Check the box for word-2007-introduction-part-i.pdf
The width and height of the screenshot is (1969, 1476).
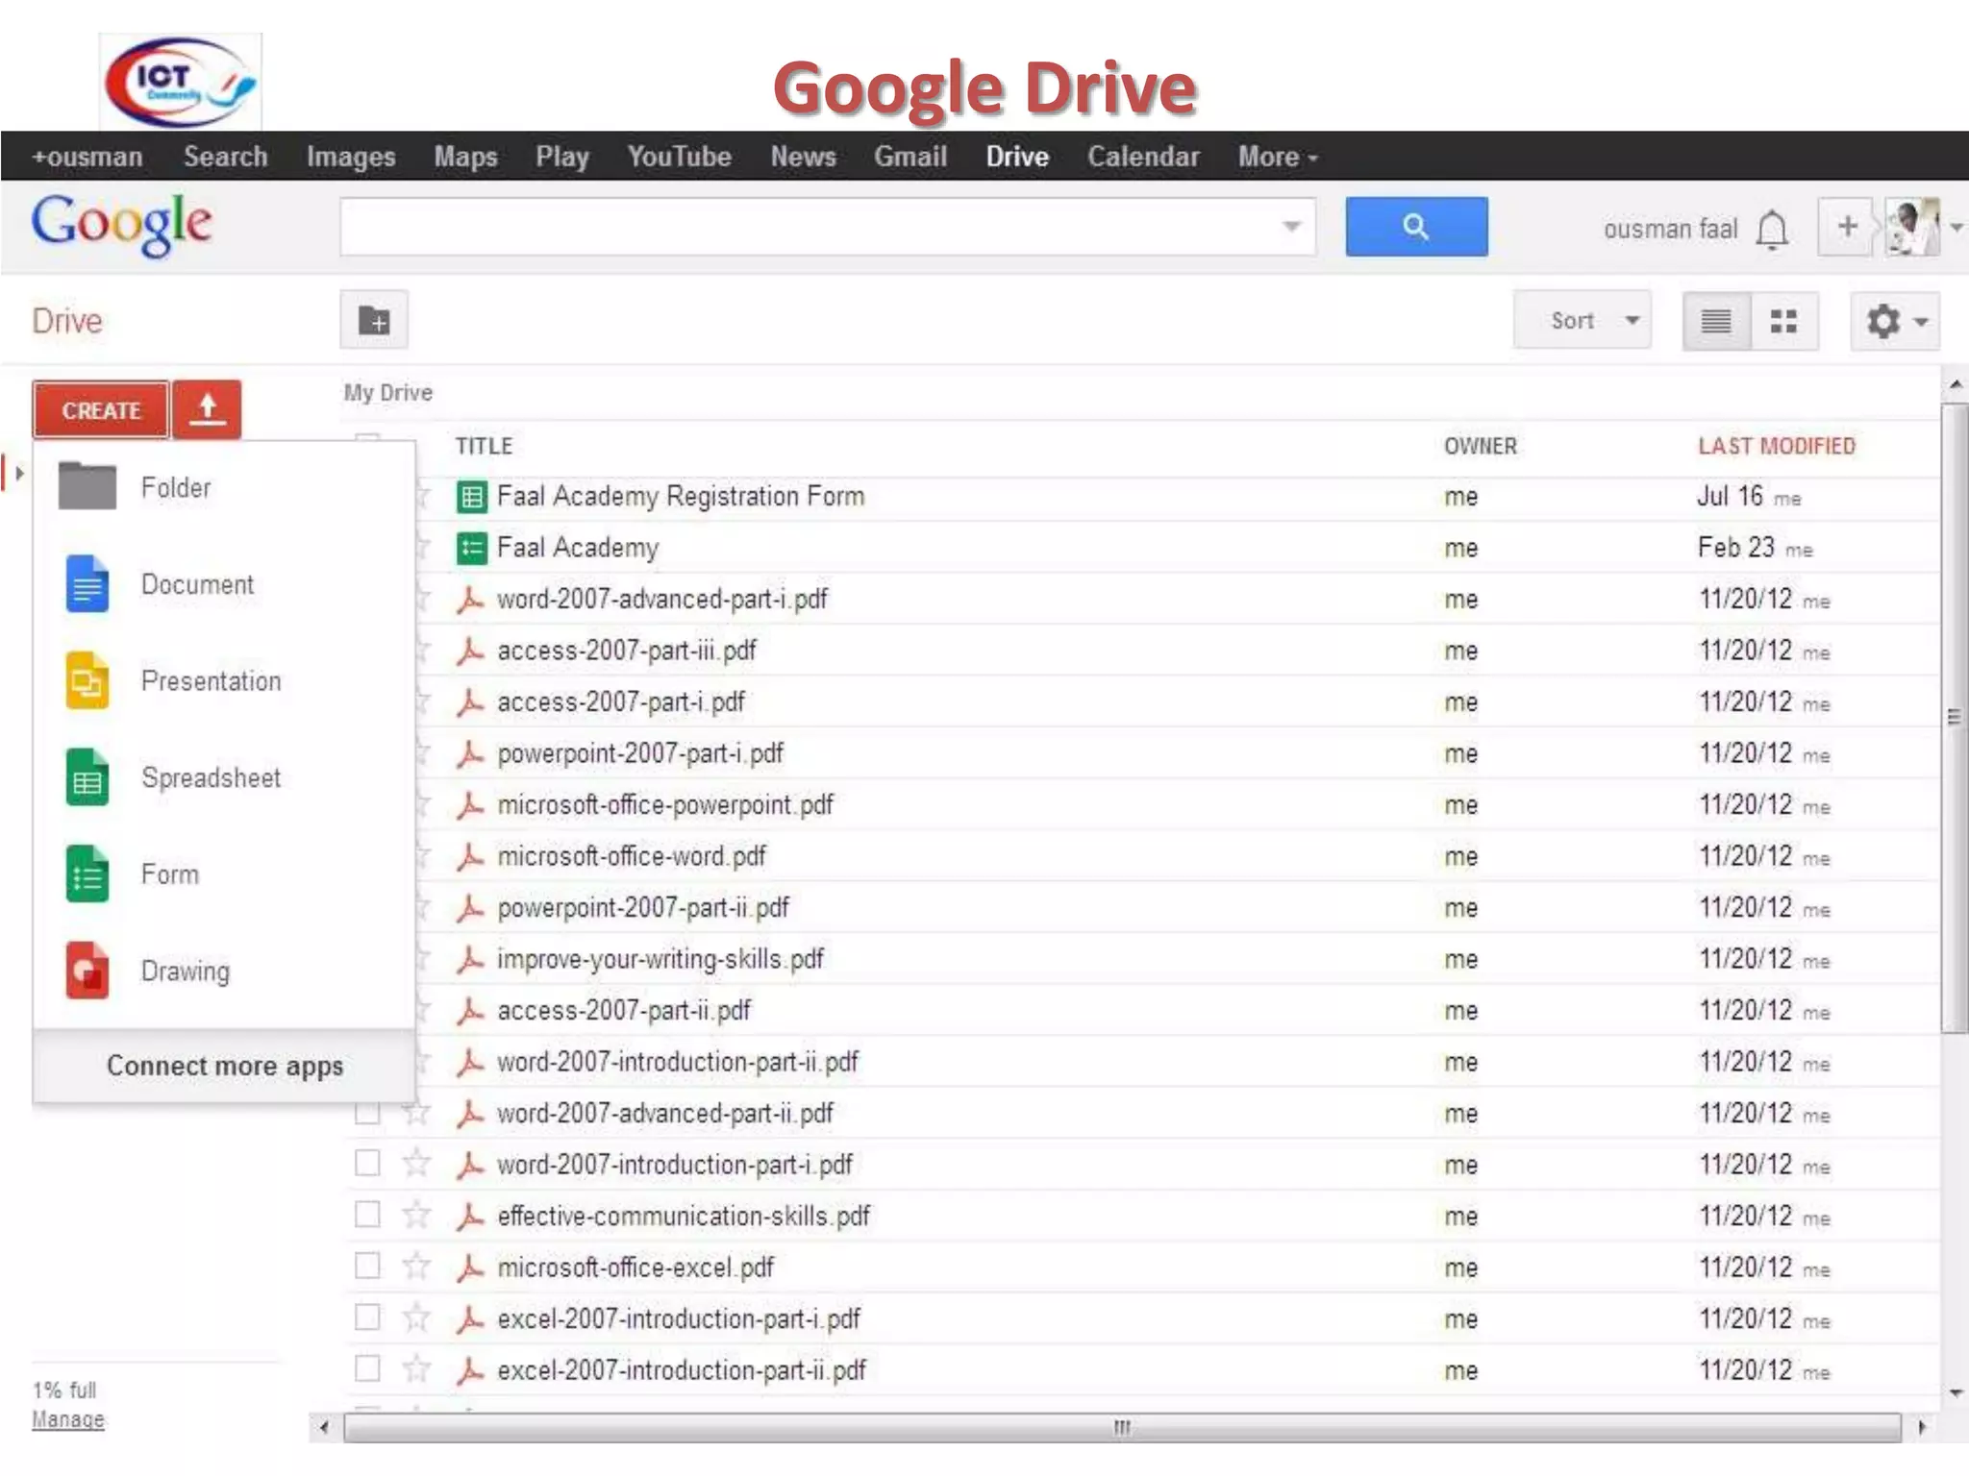(x=367, y=1163)
